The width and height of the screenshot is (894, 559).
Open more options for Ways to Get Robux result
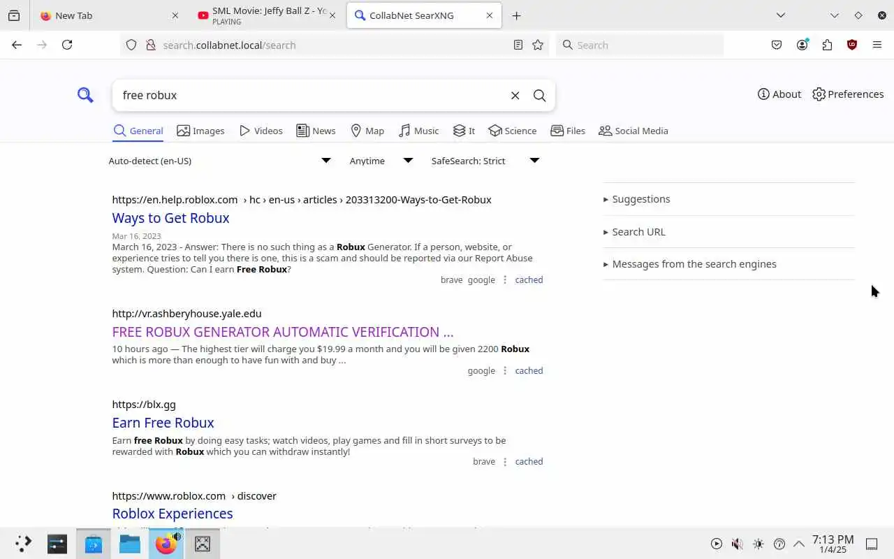click(505, 280)
